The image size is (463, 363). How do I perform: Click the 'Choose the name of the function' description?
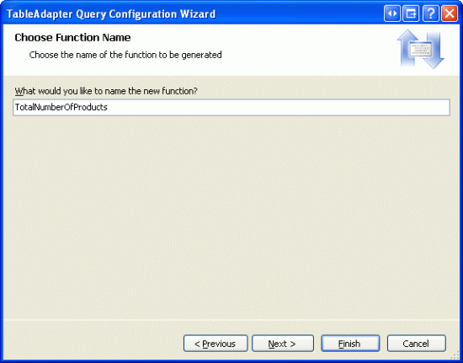(125, 55)
